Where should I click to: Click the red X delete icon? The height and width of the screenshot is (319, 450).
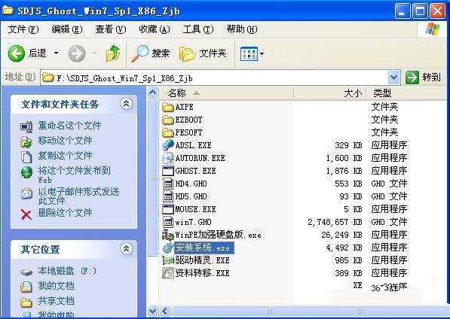(x=26, y=214)
